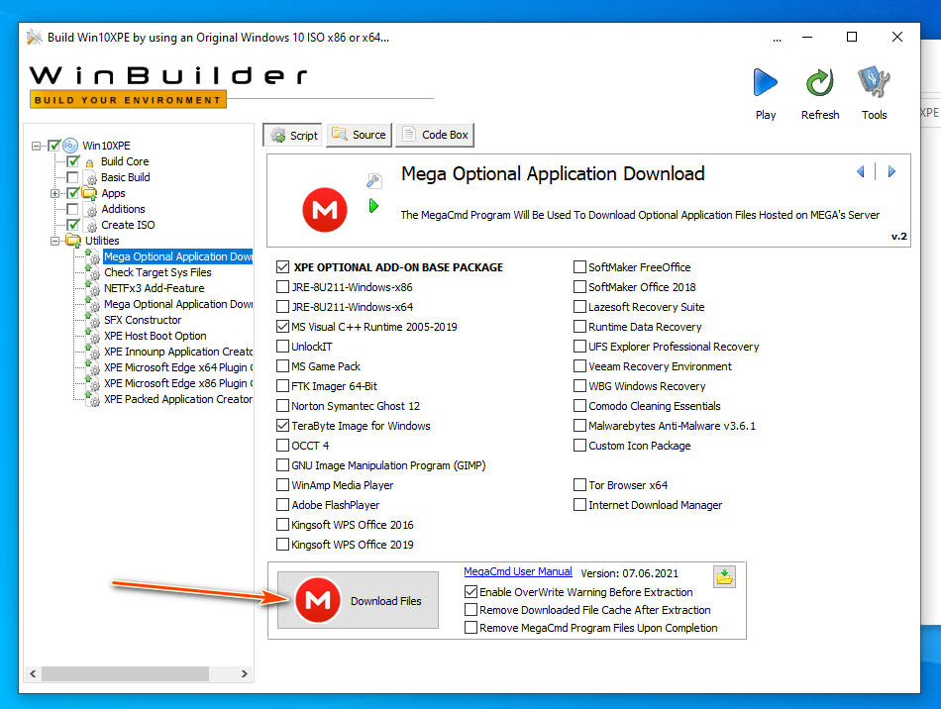Check Veeam Recovery Environment option
941x709 pixels.
579,366
